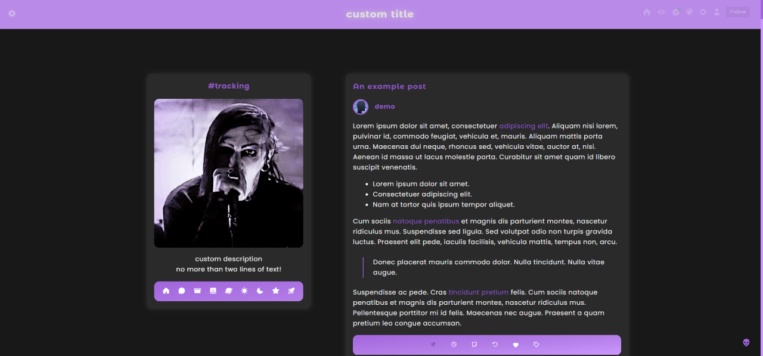Click the Follow button

tap(737, 12)
